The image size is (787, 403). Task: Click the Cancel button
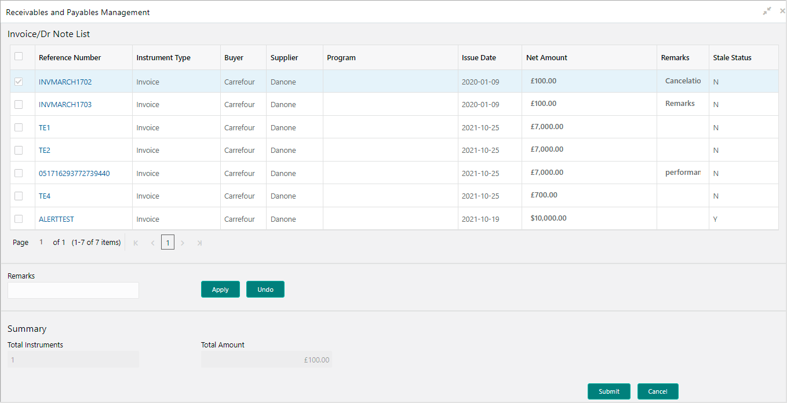(658, 391)
